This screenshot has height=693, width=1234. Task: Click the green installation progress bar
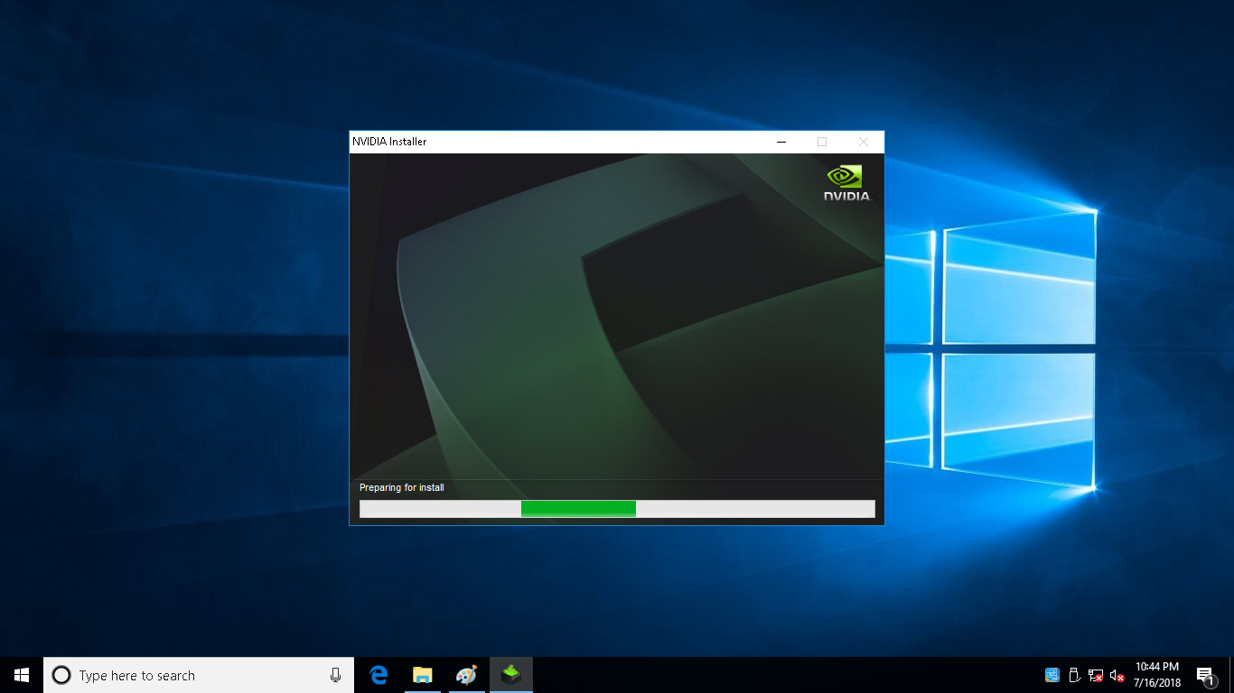click(578, 509)
